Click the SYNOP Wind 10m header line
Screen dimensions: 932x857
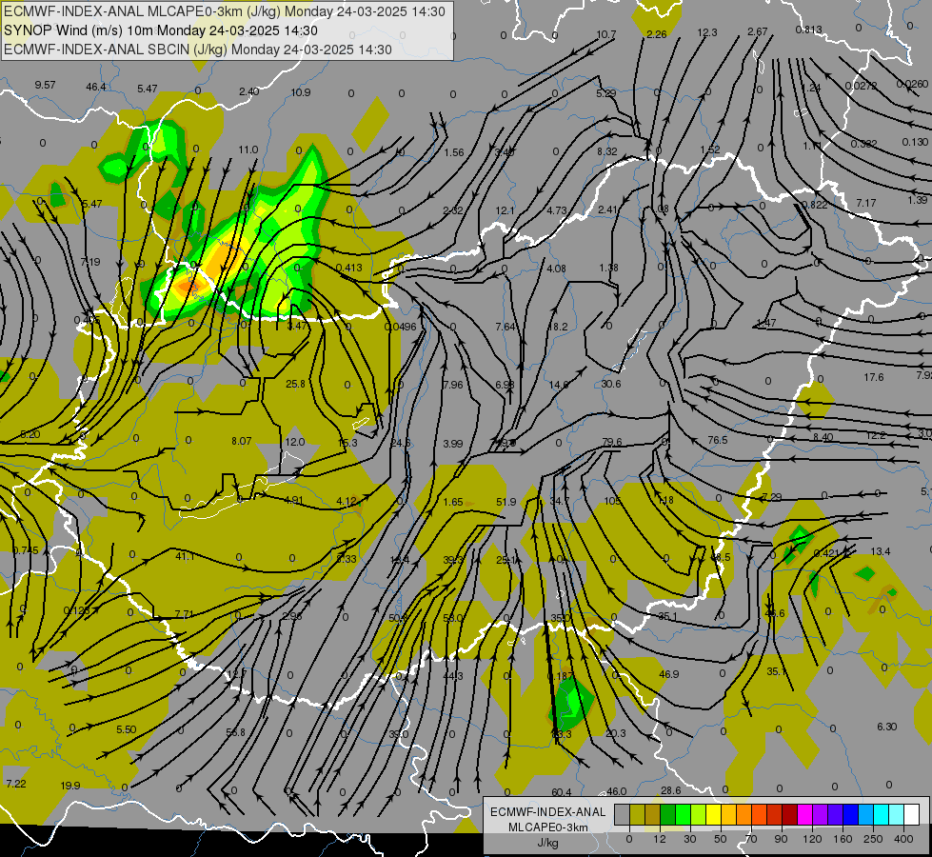(x=161, y=30)
